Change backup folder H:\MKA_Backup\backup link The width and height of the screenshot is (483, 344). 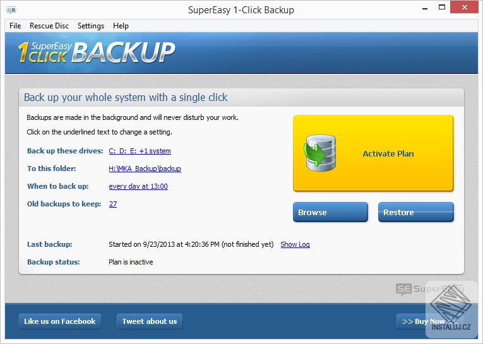point(145,169)
